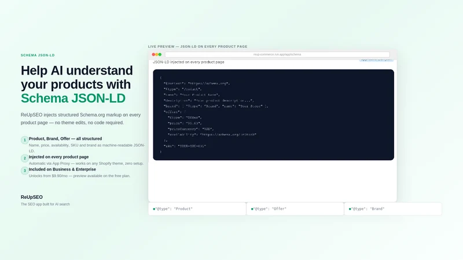Select the "@type": "Offer" chip
Viewport: 463px width, 260px height.
coord(295,209)
